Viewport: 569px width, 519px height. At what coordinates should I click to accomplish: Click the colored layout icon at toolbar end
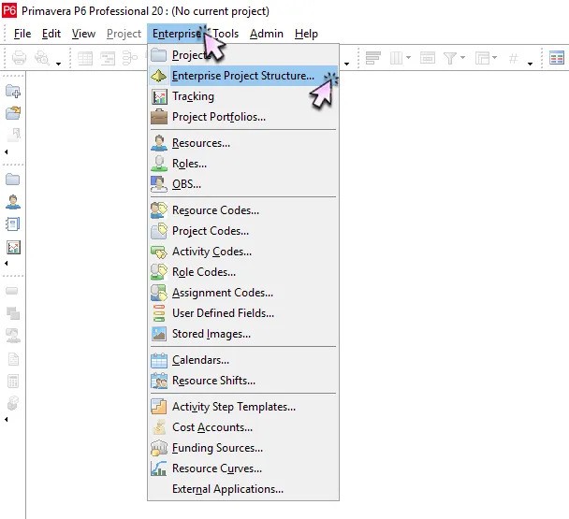click(557, 58)
